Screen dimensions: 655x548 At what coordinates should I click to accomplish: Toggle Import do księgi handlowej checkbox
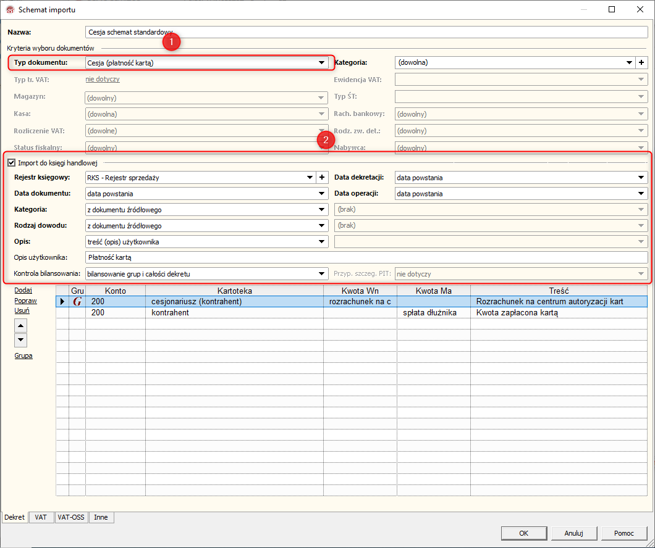pos(12,163)
